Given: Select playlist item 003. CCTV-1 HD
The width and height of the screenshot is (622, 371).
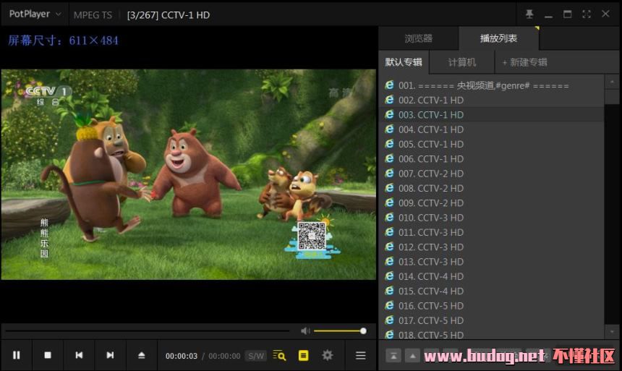Looking at the screenshot, I should [x=491, y=115].
